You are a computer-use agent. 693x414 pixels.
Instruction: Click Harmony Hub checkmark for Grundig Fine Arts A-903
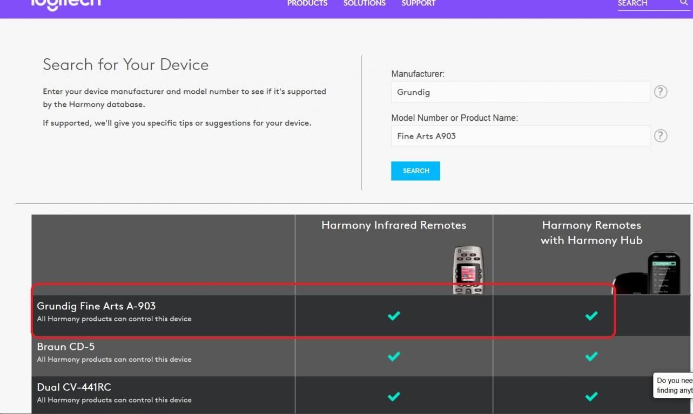click(x=591, y=315)
